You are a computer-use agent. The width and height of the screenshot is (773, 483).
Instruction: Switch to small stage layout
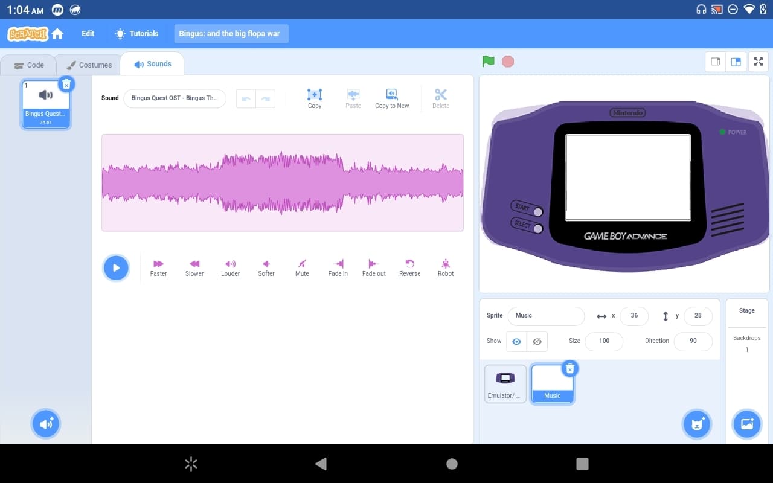click(716, 62)
